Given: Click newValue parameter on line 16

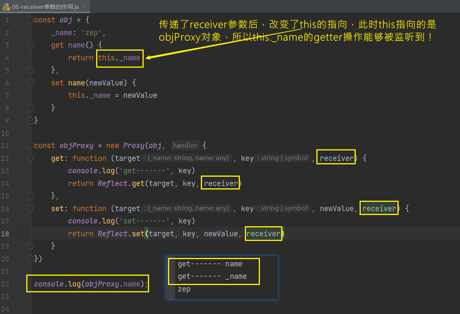Looking at the screenshot, I should click(336, 208).
